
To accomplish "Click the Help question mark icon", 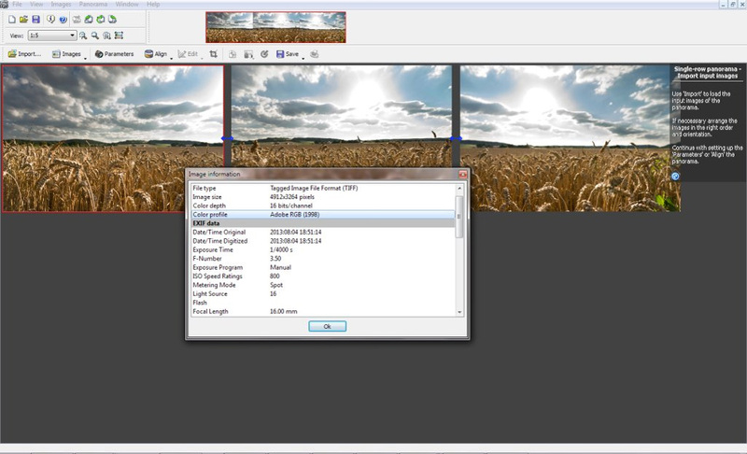I will point(62,19).
